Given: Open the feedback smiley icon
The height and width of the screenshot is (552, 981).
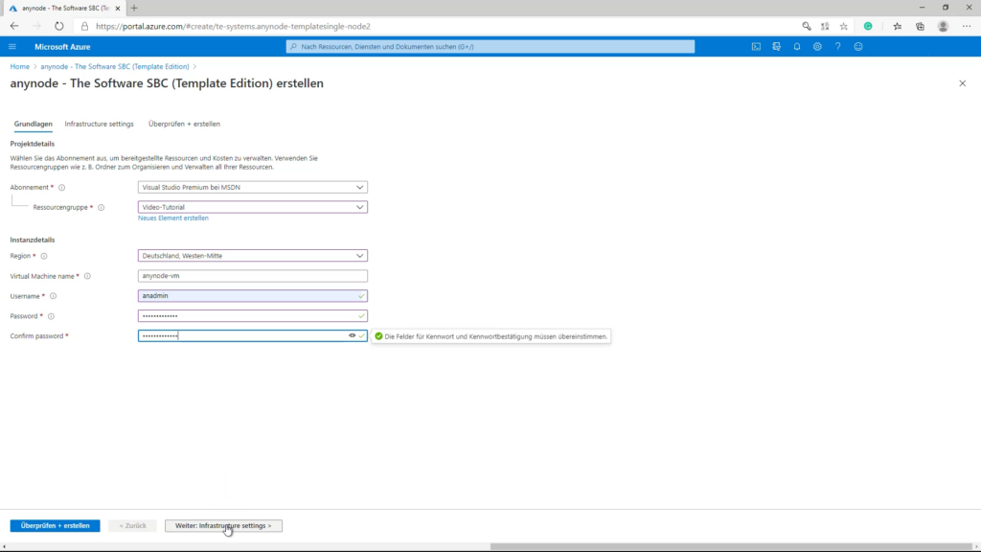Looking at the screenshot, I should pyautogui.click(x=858, y=46).
